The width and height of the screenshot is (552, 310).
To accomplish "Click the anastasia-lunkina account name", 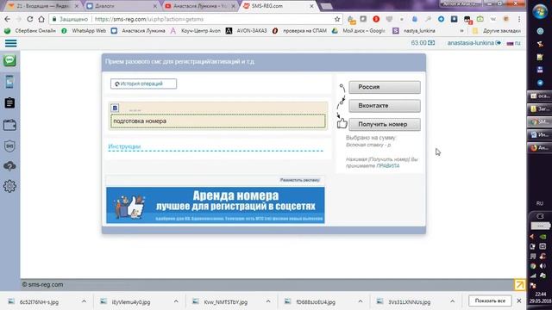I will [470, 43].
